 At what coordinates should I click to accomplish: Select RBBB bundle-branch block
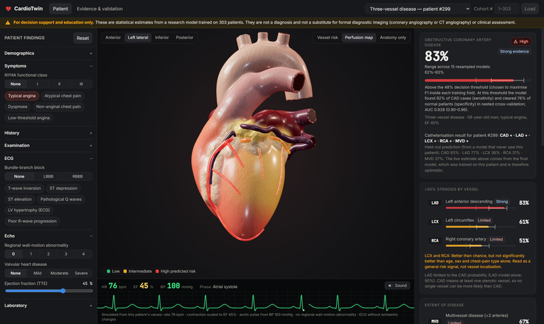78,177
